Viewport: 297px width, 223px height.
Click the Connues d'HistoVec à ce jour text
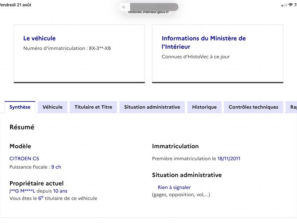(x=196, y=57)
